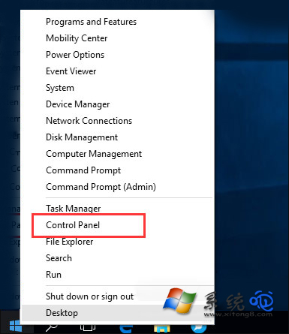The image size is (289, 334).
Task: Expand Shut down or sign out
Action: (x=117, y=296)
